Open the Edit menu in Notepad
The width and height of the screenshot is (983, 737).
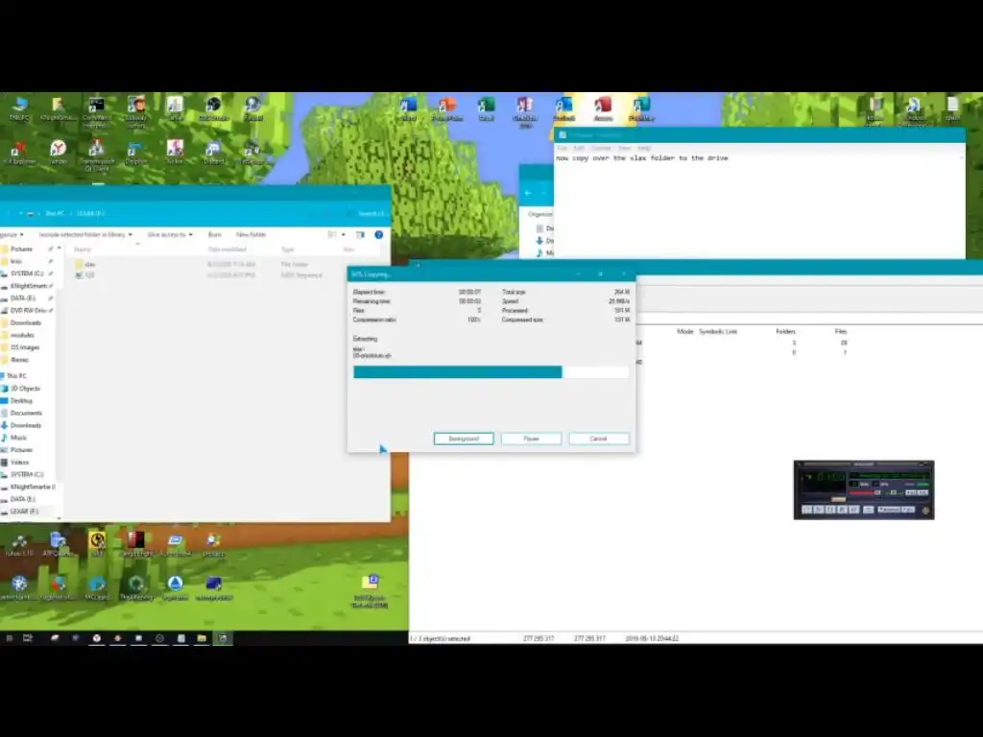pyautogui.click(x=579, y=148)
